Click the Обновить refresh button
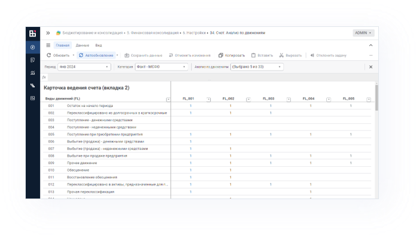The image size is (419, 238). click(x=58, y=56)
